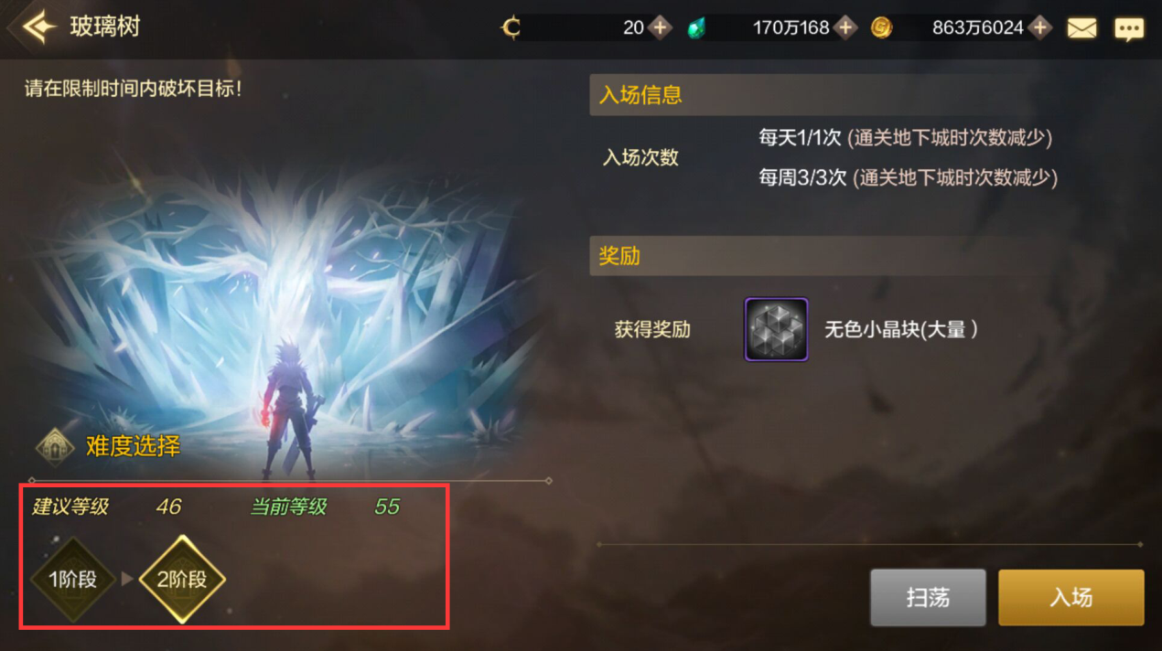Click the 扫荡 sweep button
This screenshot has height=651, width=1162.
tap(928, 597)
